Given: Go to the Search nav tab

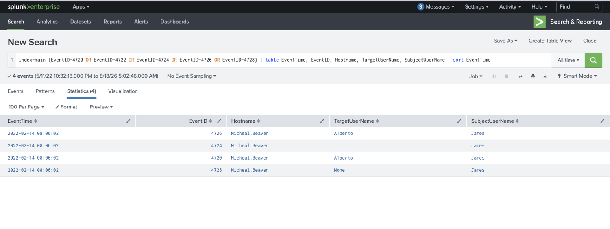Looking at the screenshot, I should pos(16,22).
